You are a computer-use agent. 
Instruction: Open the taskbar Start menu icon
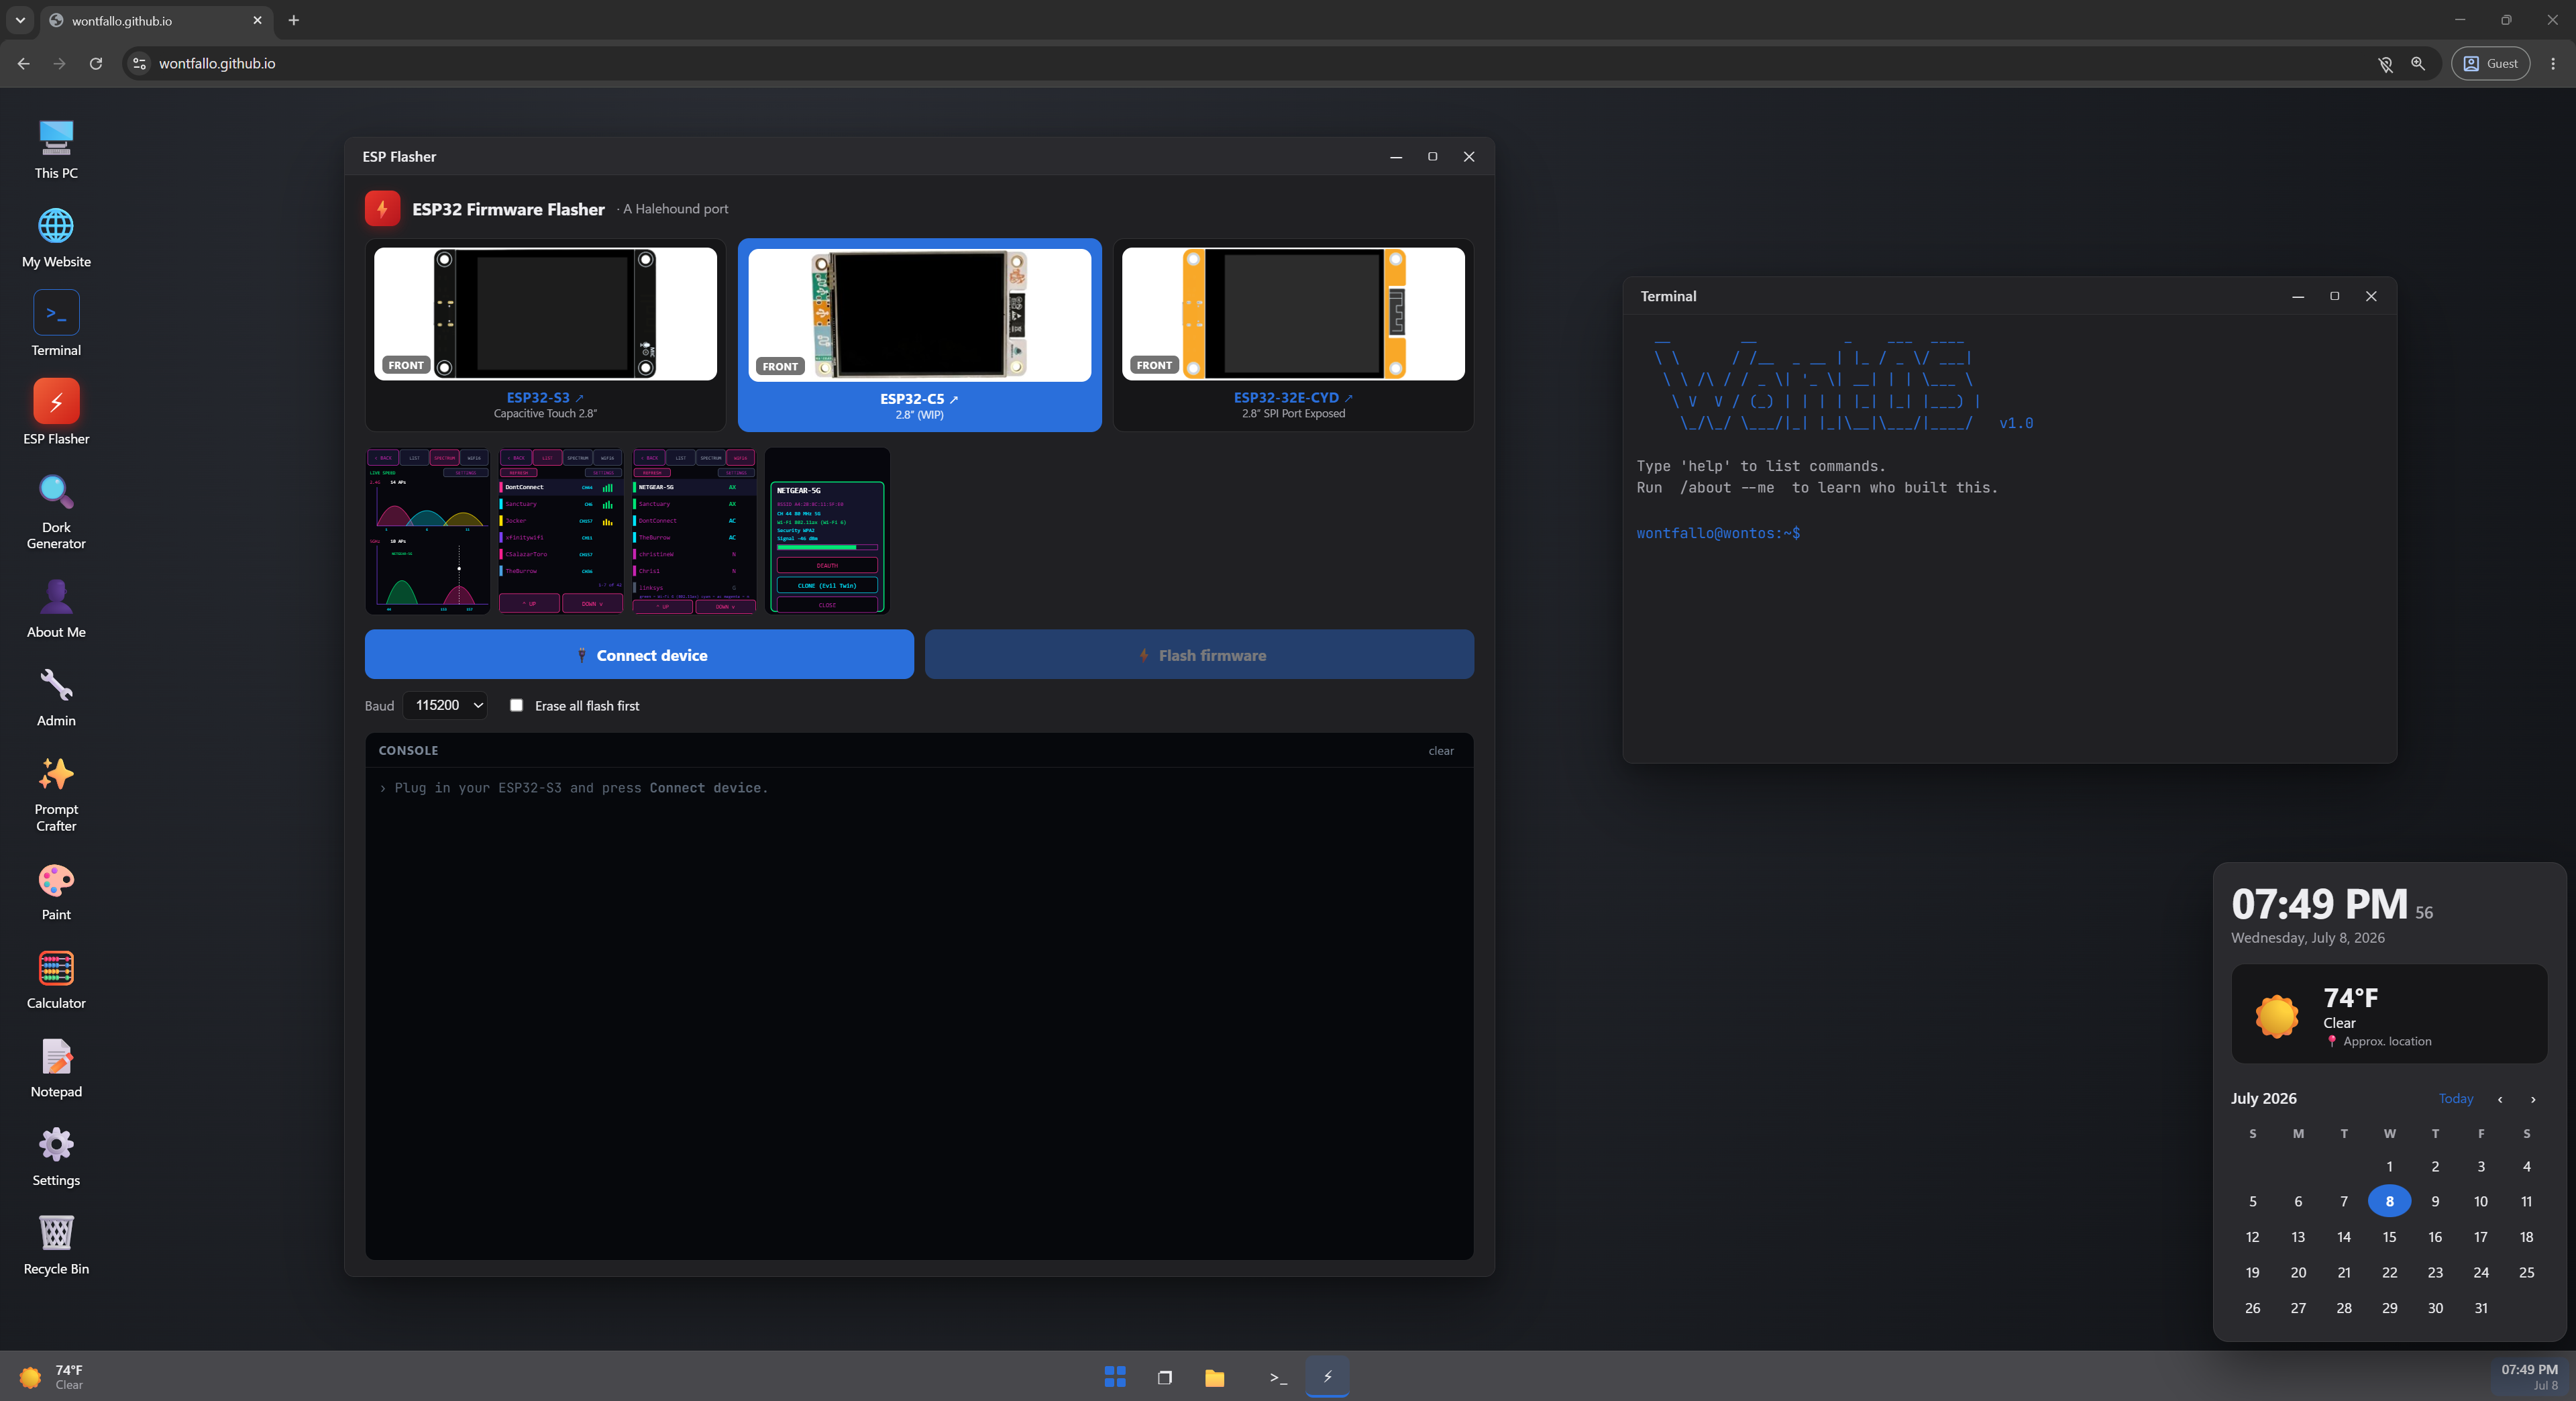point(1115,1377)
